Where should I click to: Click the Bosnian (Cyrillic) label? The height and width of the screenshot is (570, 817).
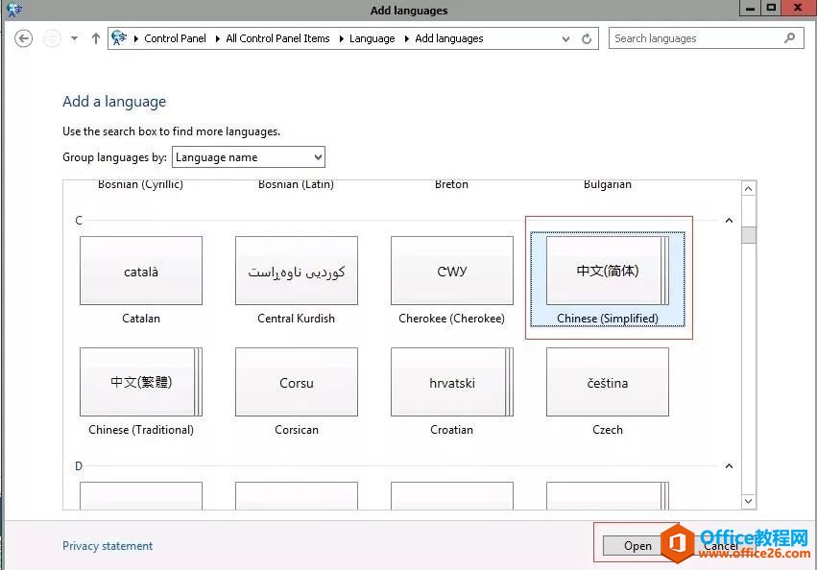141,184
